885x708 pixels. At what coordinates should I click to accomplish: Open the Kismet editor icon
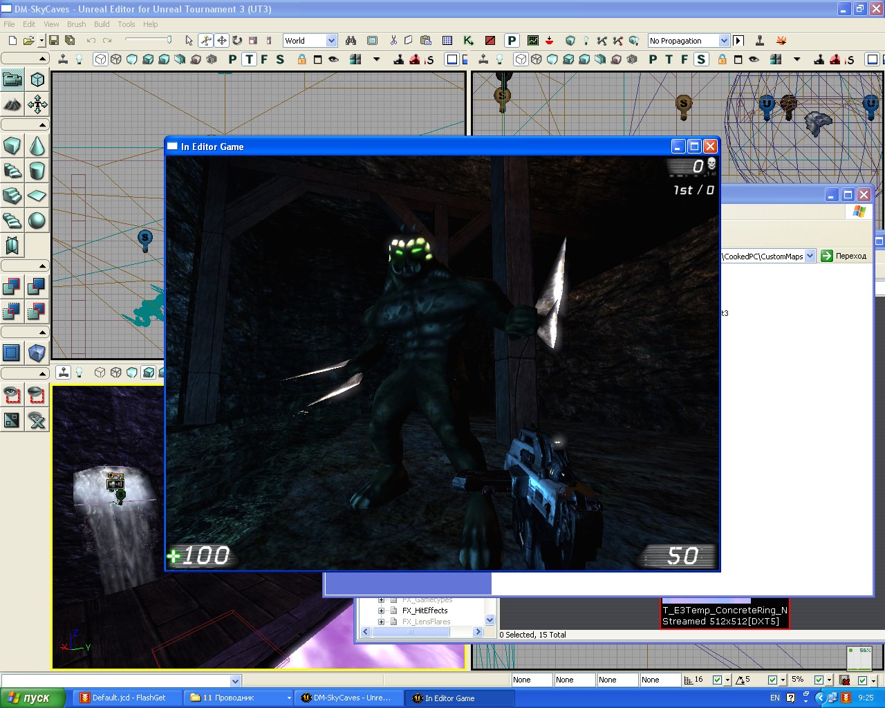tap(469, 41)
